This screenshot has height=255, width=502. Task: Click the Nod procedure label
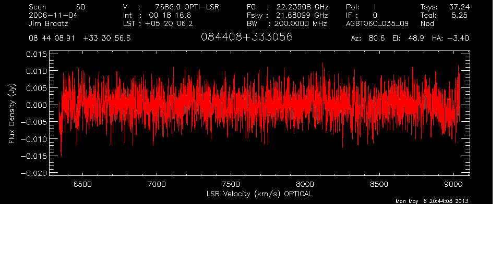(x=427, y=23)
